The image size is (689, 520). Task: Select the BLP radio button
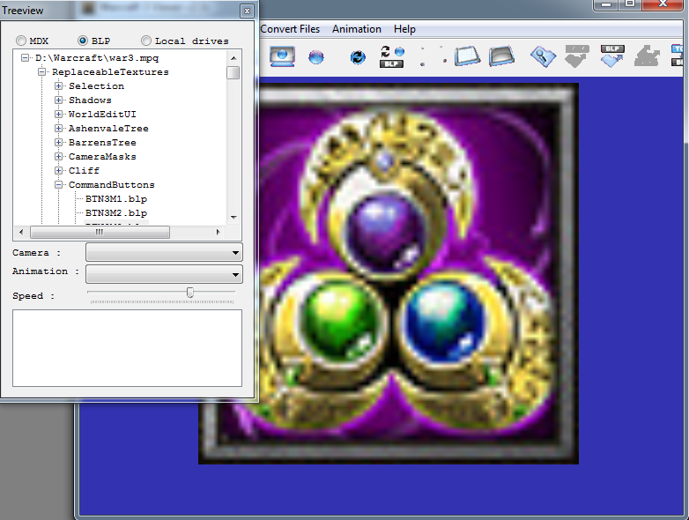(x=82, y=41)
